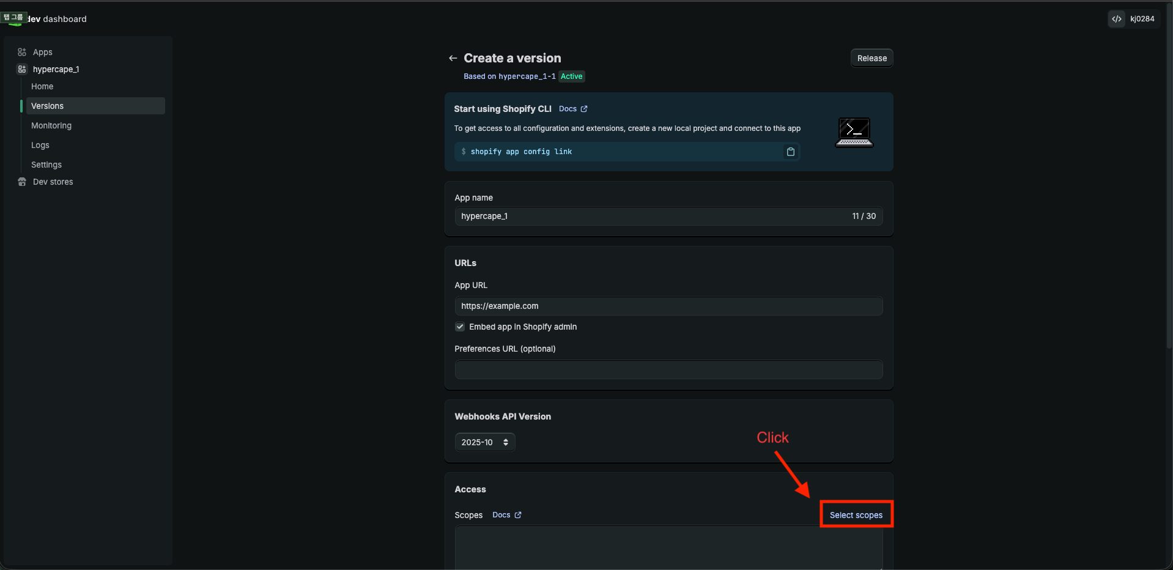Open Apps from the sidebar
This screenshot has height=570, width=1173.
42,52
